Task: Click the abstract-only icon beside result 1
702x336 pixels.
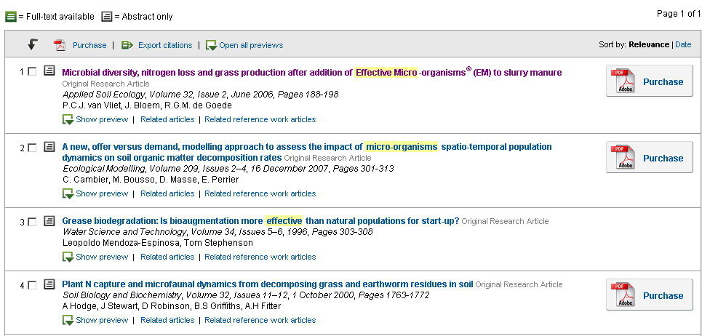Action: click(49, 71)
